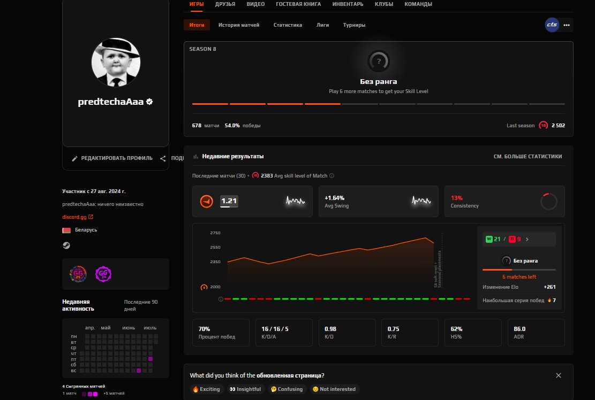Screen dimensions: 595x400
Task: Click the purple Friday activity cell
Action: coord(150,359)
